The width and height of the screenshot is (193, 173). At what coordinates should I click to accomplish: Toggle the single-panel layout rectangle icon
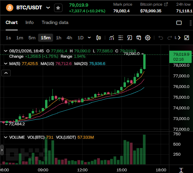tap(179, 23)
